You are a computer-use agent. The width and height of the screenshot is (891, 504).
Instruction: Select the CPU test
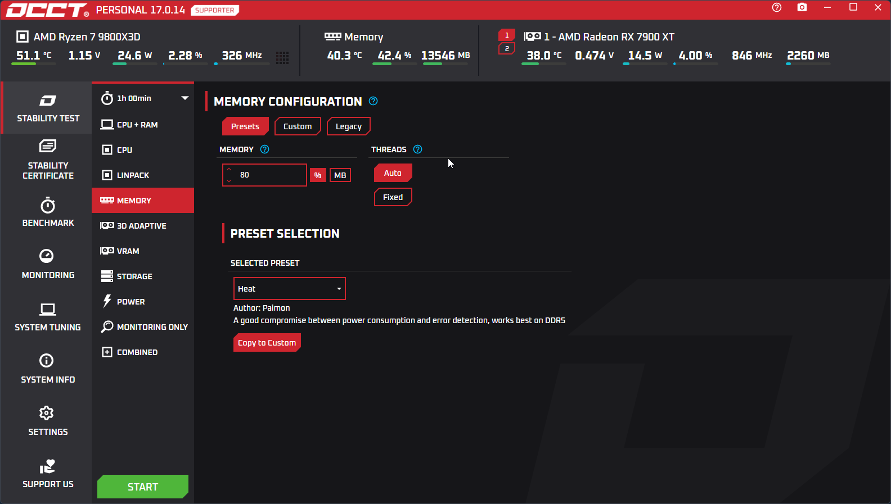(143, 150)
